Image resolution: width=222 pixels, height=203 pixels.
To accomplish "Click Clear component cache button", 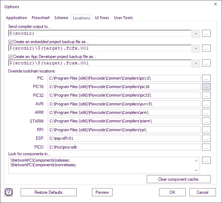I will 179,179.
